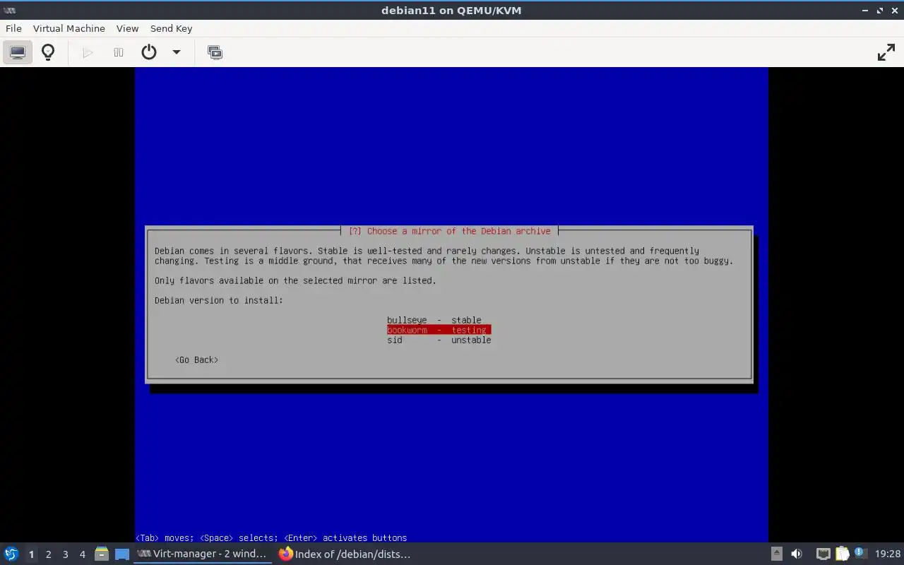
Task: Open the update notifier tray icon
Action: [x=860, y=554]
